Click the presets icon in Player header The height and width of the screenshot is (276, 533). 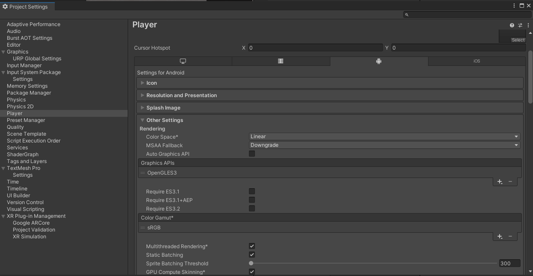point(520,25)
